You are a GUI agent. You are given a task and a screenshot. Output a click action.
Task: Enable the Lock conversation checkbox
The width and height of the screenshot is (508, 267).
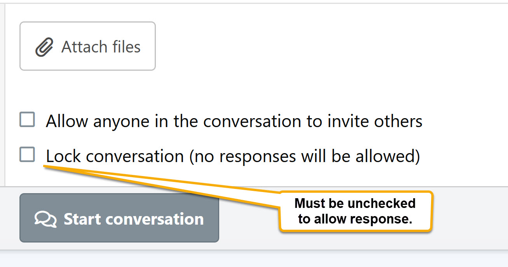coord(27,155)
